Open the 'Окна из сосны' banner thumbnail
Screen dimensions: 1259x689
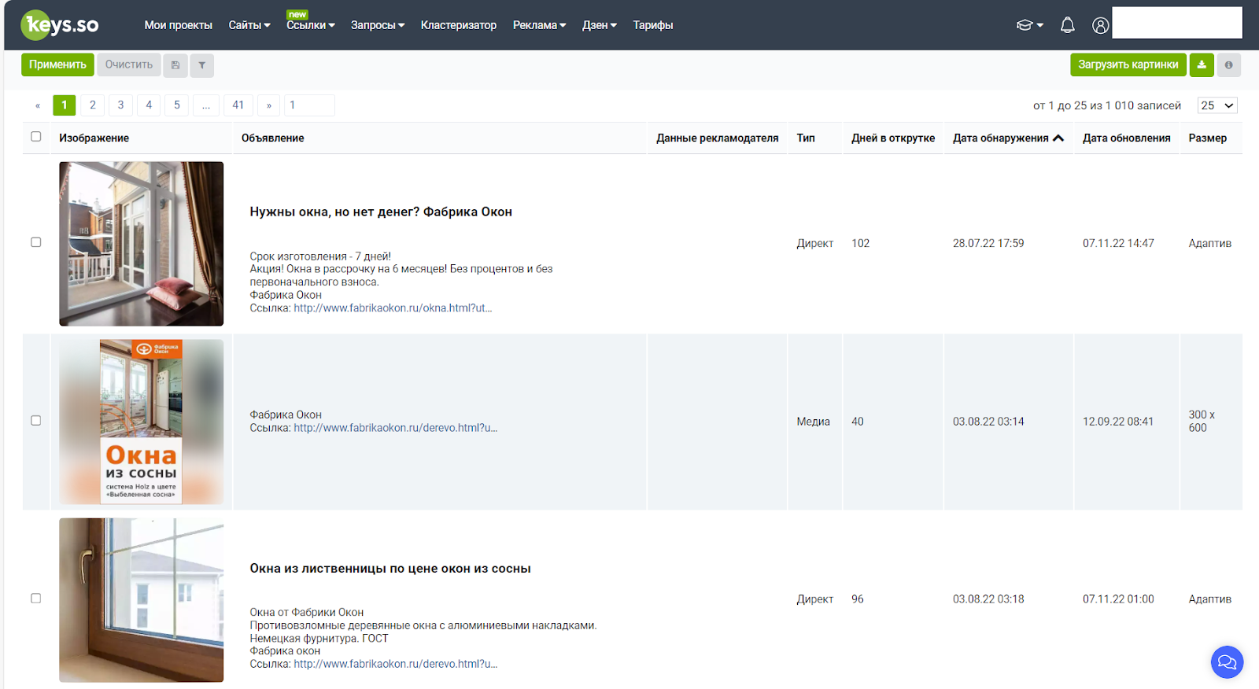point(142,422)
